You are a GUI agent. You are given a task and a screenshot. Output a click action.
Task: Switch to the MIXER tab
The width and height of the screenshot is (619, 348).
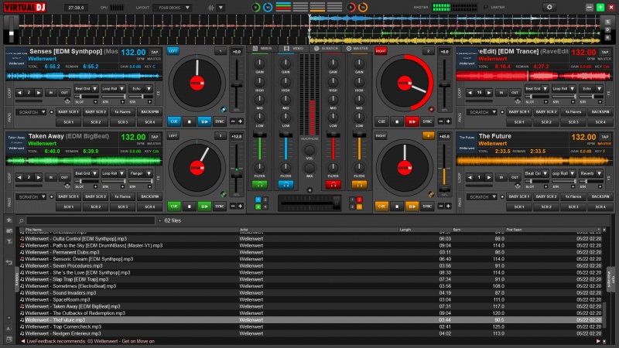click(x=262, y=49)
